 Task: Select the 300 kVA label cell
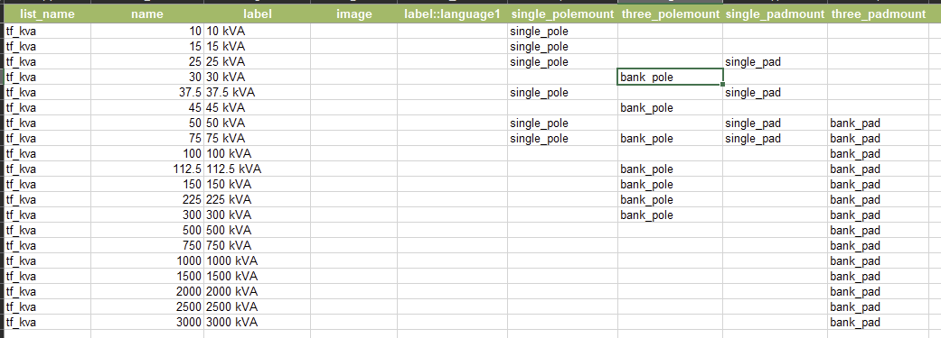(258, 215)
